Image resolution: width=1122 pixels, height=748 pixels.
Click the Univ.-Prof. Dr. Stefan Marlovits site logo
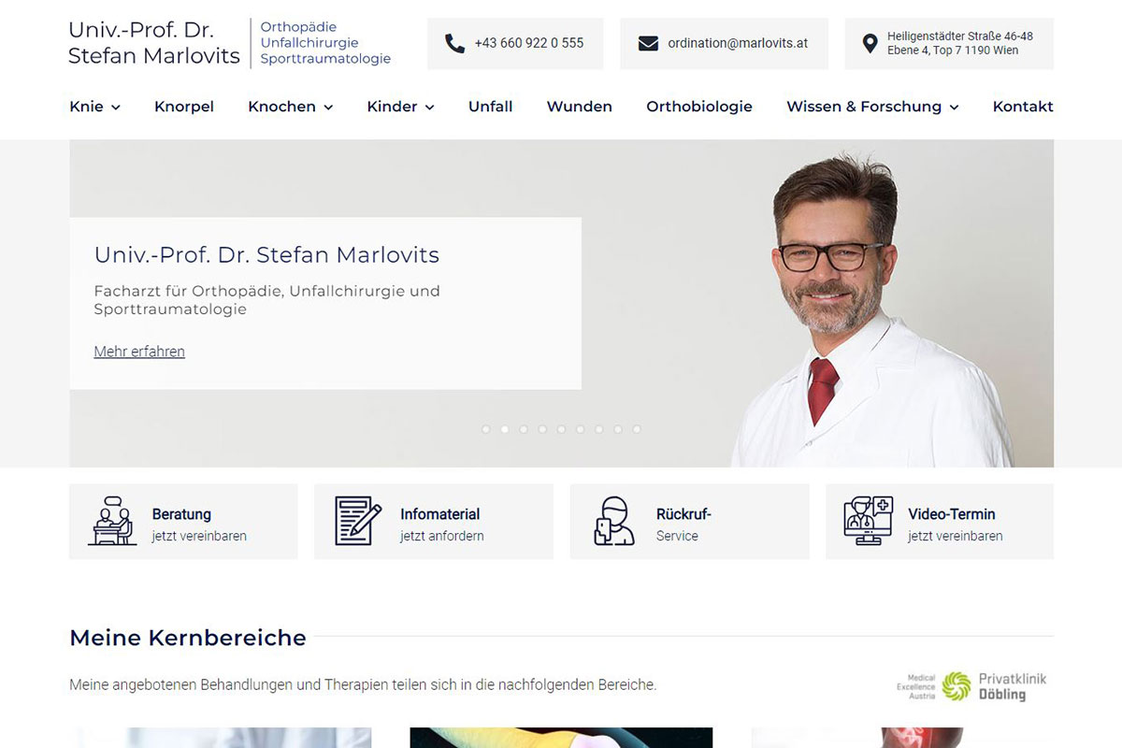click(x=154, y=43)
